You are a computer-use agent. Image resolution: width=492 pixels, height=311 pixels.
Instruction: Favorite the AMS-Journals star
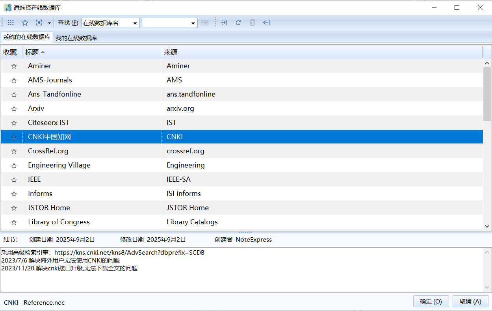pyautogui.click(x=14, y=80)
